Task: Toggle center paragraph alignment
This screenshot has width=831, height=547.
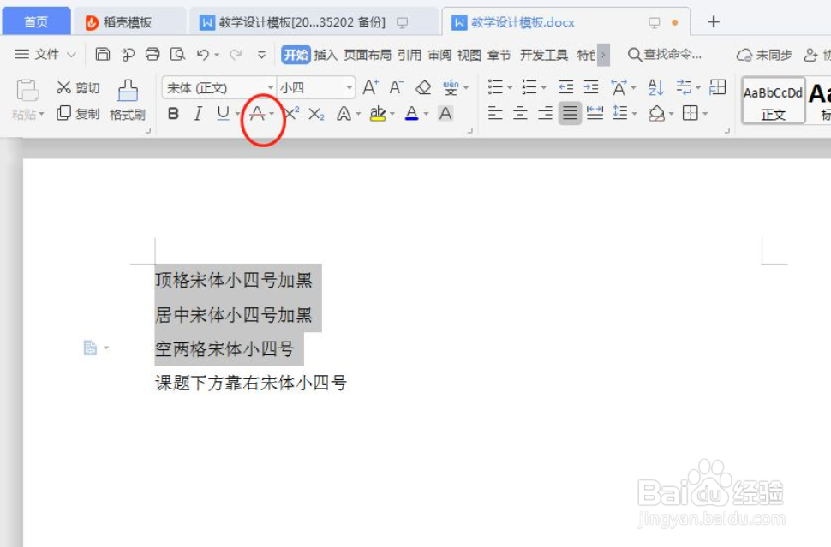Action: point(521,112)
